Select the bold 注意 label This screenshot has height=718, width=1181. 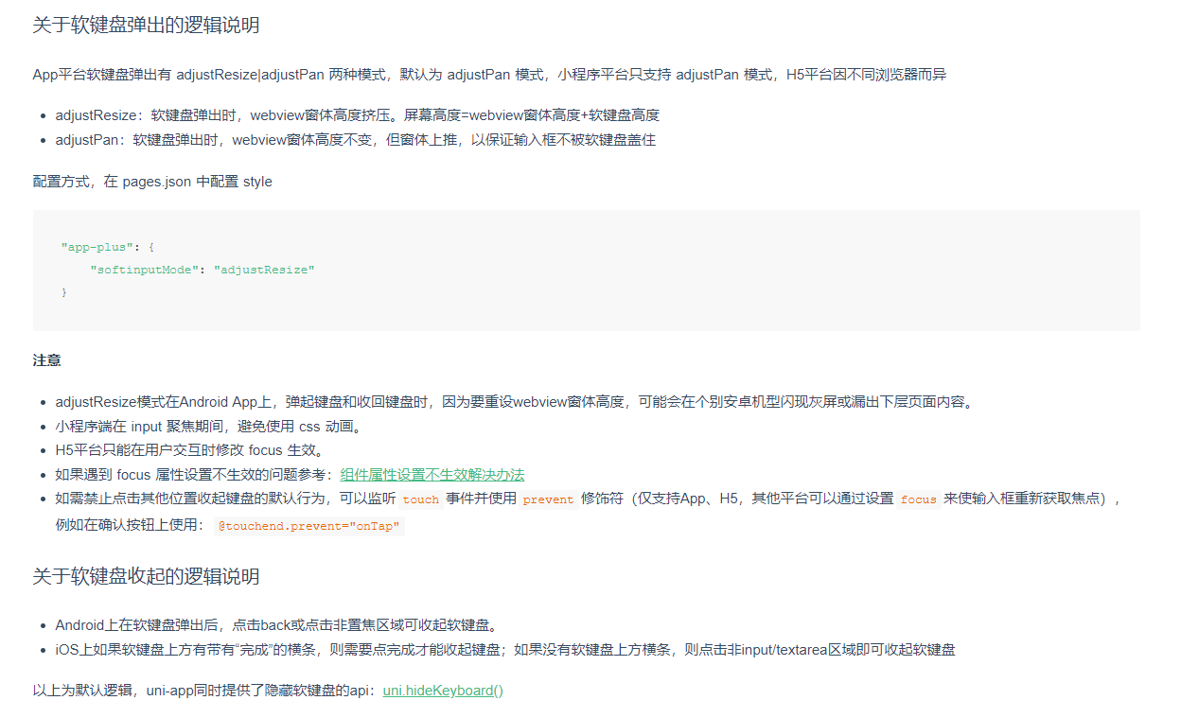coord(44,359)
